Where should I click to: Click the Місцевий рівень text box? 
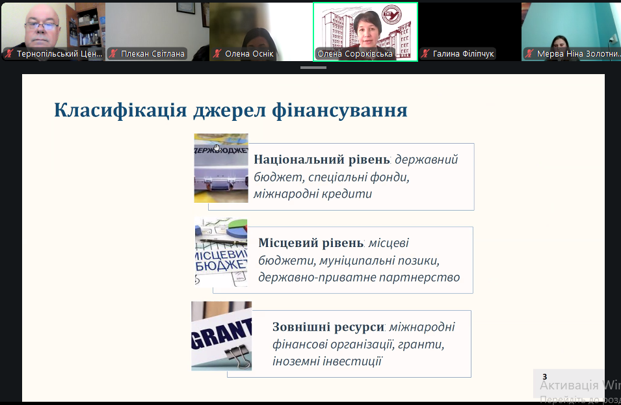pyautogui.click(x=361, y=260)
